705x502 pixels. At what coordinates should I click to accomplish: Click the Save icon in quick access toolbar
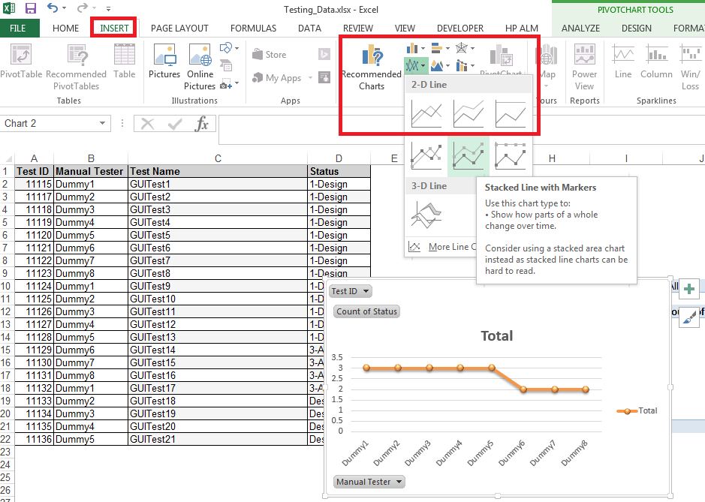[31, 8]
